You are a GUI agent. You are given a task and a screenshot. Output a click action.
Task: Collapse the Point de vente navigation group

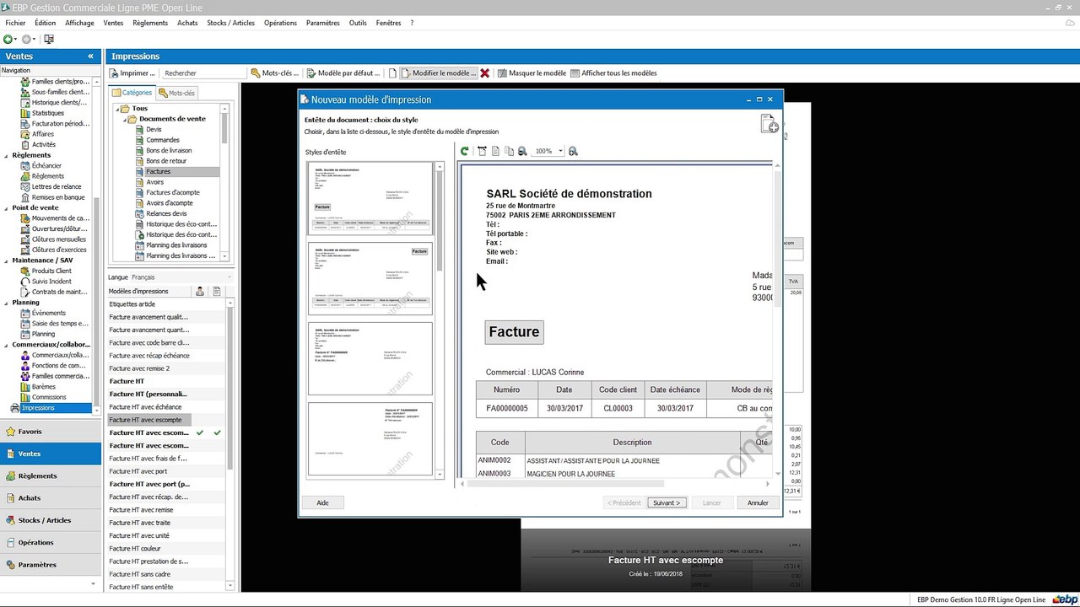pyautogui.click(x=6, y=207)
